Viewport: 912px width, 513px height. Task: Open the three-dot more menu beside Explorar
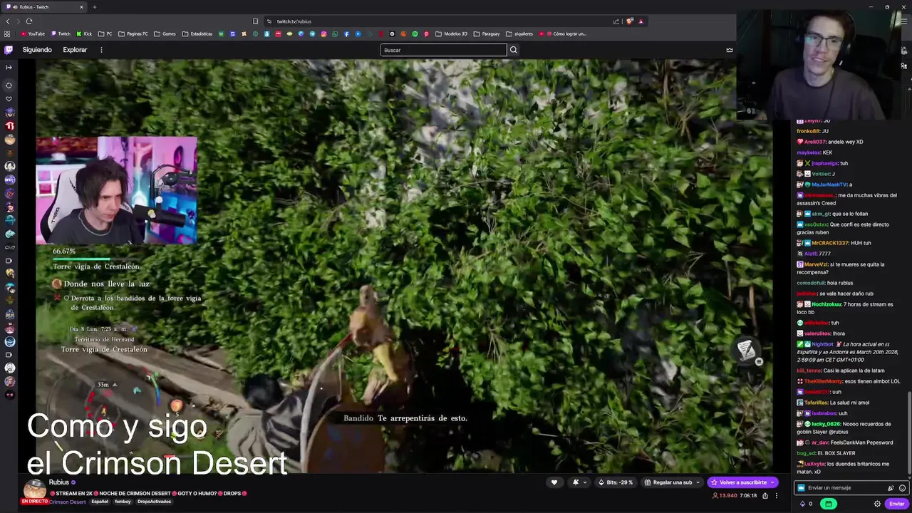[x=101, y=50]
